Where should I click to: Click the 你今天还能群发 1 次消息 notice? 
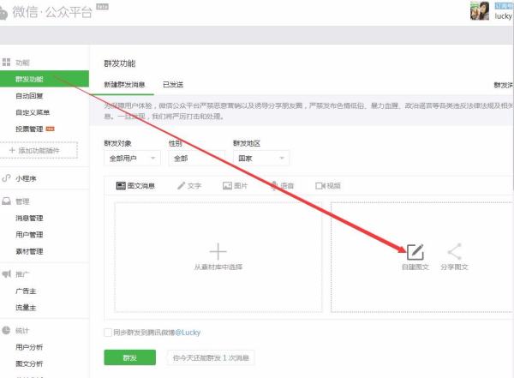point(211,357)
